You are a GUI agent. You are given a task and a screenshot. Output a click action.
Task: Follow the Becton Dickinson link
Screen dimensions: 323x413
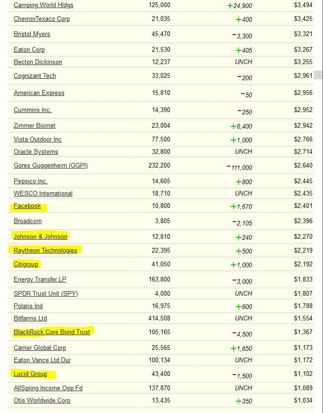38,62
